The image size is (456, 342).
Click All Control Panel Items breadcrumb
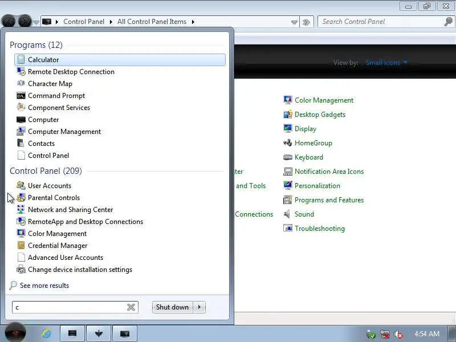[x=152, y=22]
